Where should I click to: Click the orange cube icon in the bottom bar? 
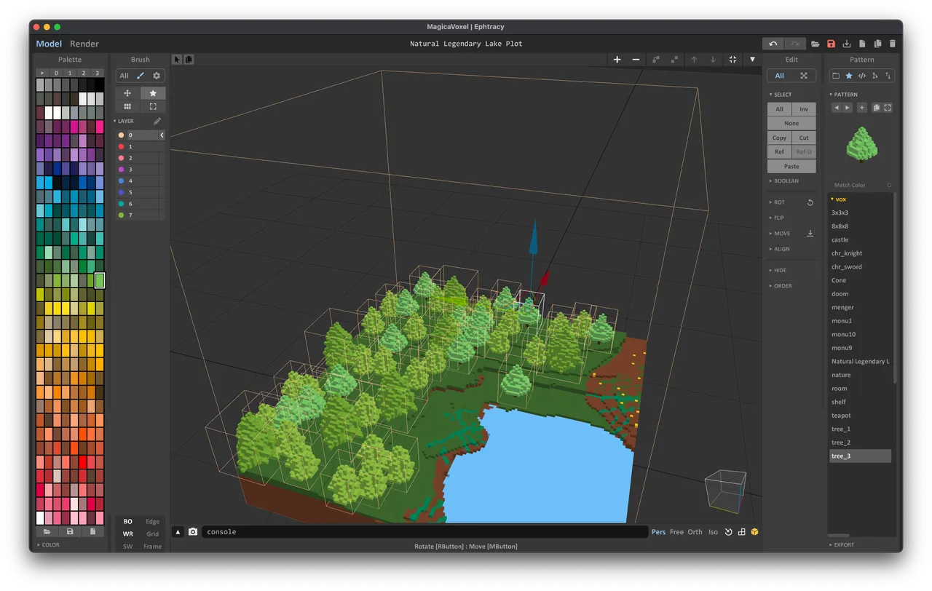(x=755, y=532)
